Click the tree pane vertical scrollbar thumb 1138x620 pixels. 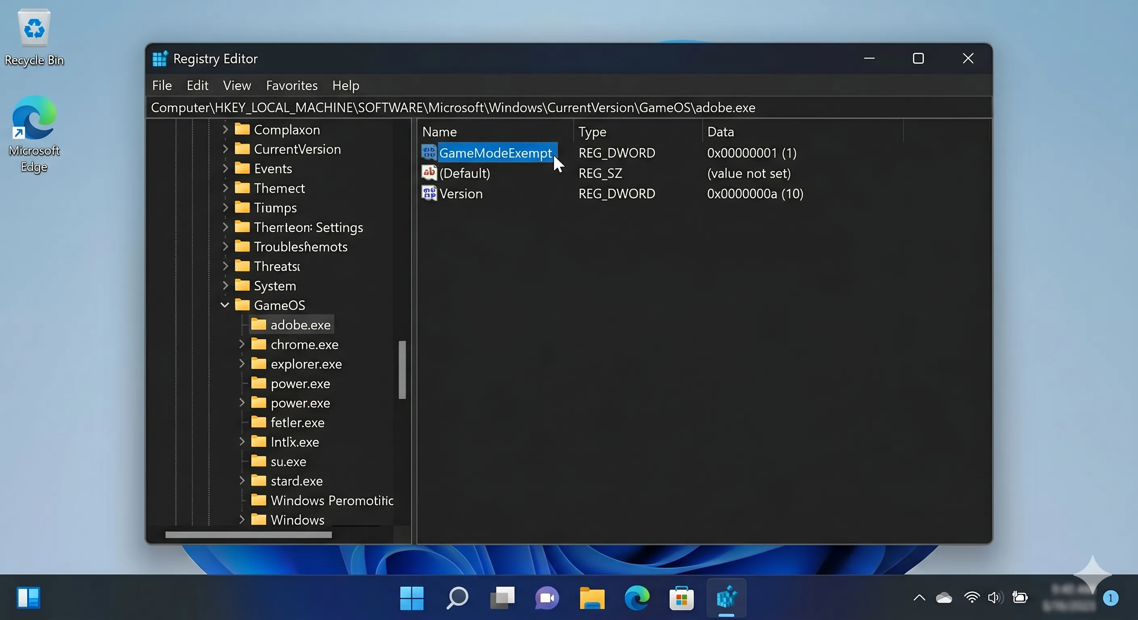point(402,370)
